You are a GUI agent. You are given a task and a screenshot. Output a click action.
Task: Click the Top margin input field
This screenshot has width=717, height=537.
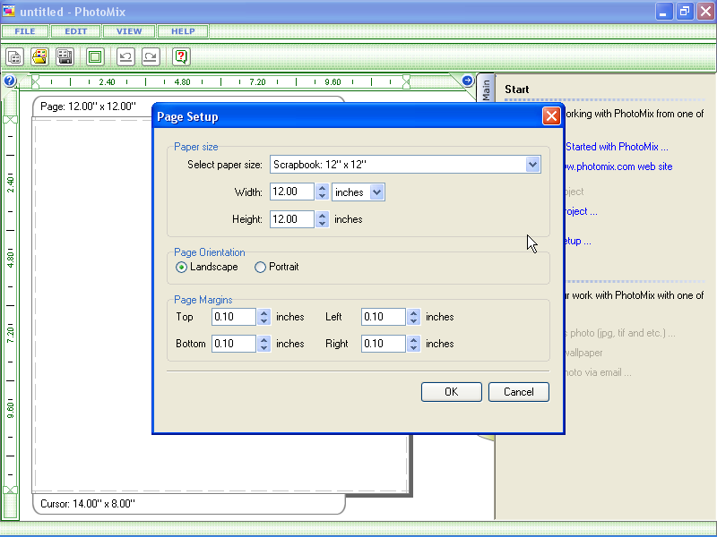tap(234, 317)
